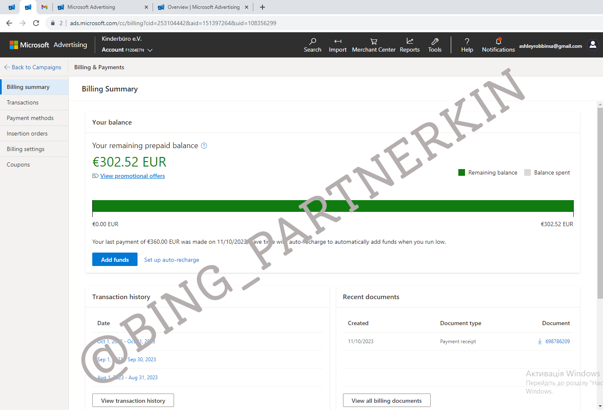Reload the page in browser
This screenshot has width=603, height=412.
36,23
